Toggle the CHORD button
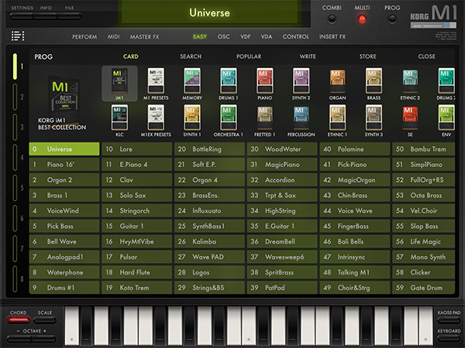 point(18,313)
